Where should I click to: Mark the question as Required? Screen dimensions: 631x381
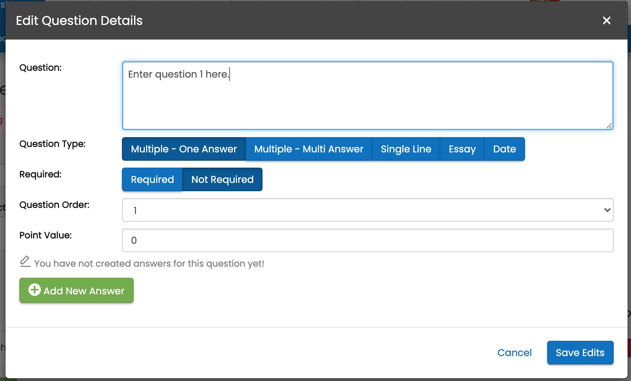[152, 179]
